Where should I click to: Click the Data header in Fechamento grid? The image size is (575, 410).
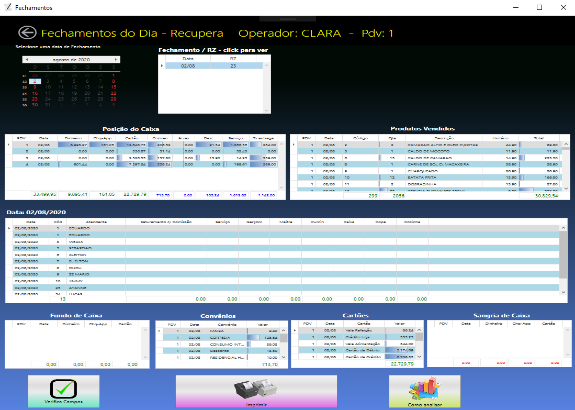click(188, 59)
